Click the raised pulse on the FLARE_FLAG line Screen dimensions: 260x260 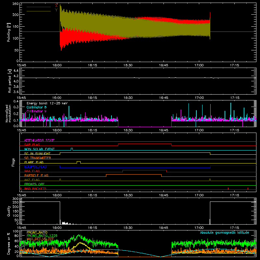(x=79, y=161)
